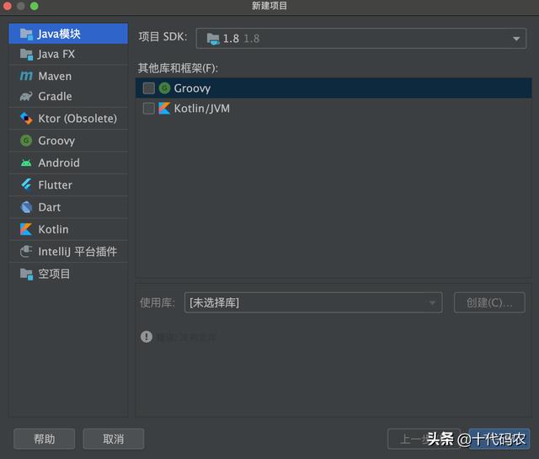Image resolution: width=539 pixels, height=459 pixels.
Task: Click the Java FX folder icon
Action: point(26,54)
